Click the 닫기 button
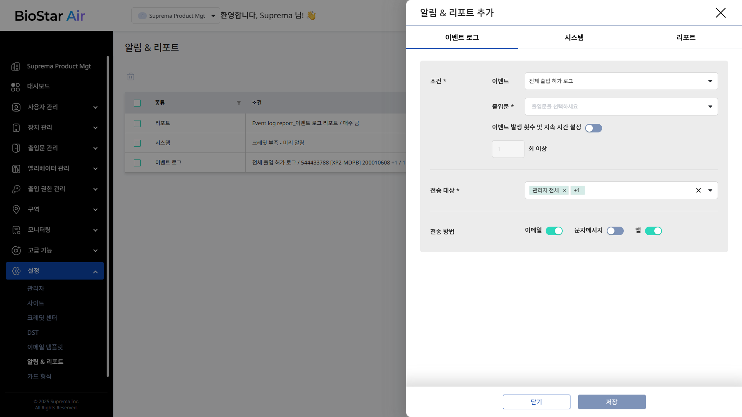The width and height of the screenshot is (742, 417). click(x=536, y=402)
